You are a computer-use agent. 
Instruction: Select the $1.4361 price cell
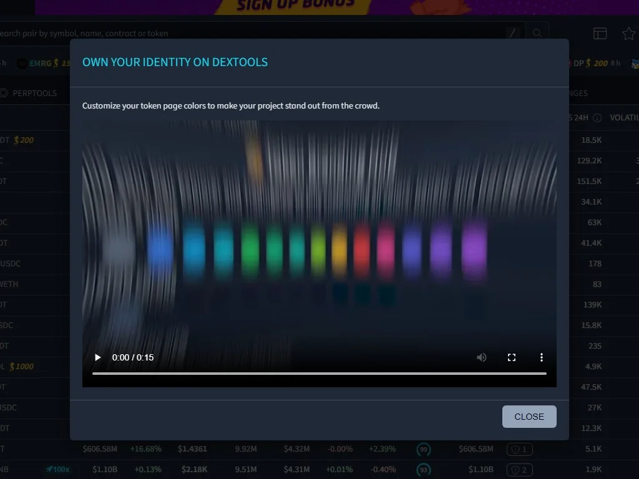point(192,449)
